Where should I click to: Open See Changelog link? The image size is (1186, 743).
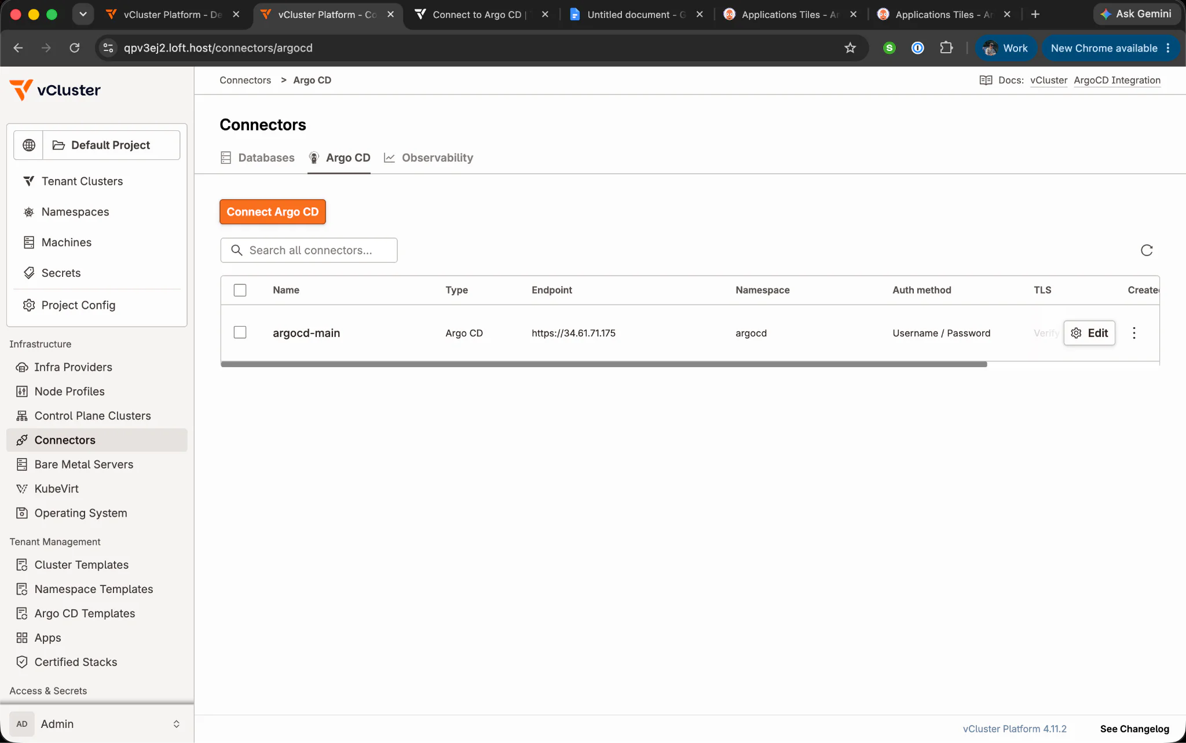(1134, 729)
